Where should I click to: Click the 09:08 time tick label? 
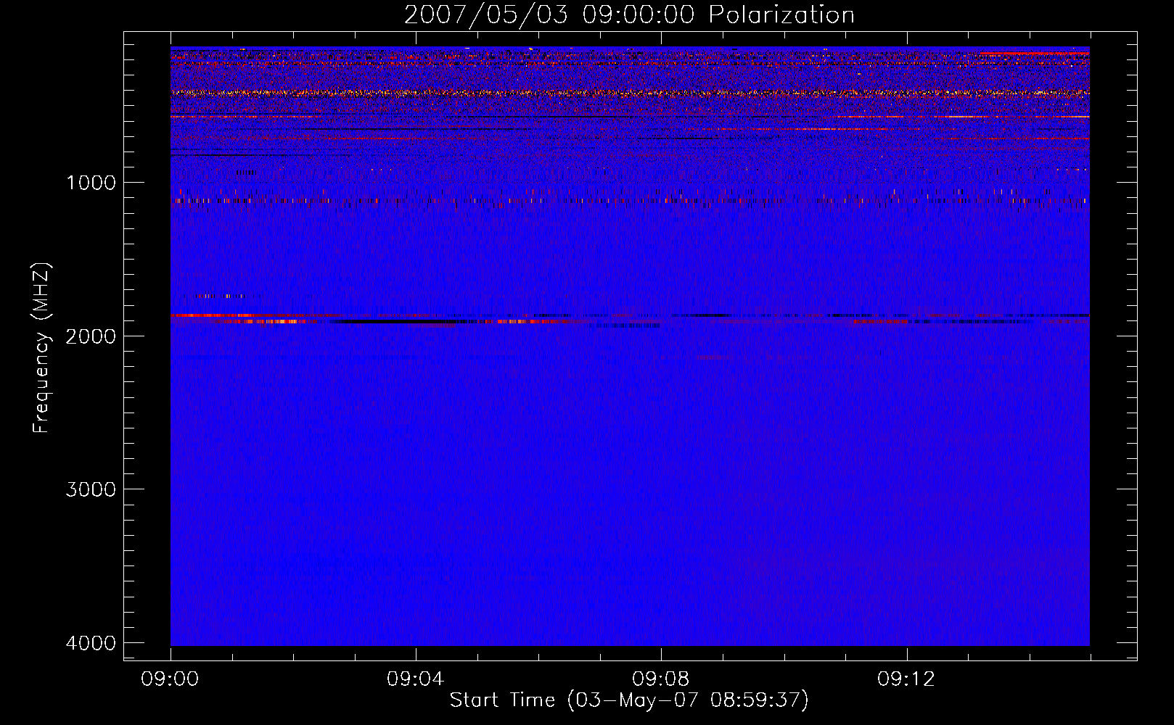point(661,679)
